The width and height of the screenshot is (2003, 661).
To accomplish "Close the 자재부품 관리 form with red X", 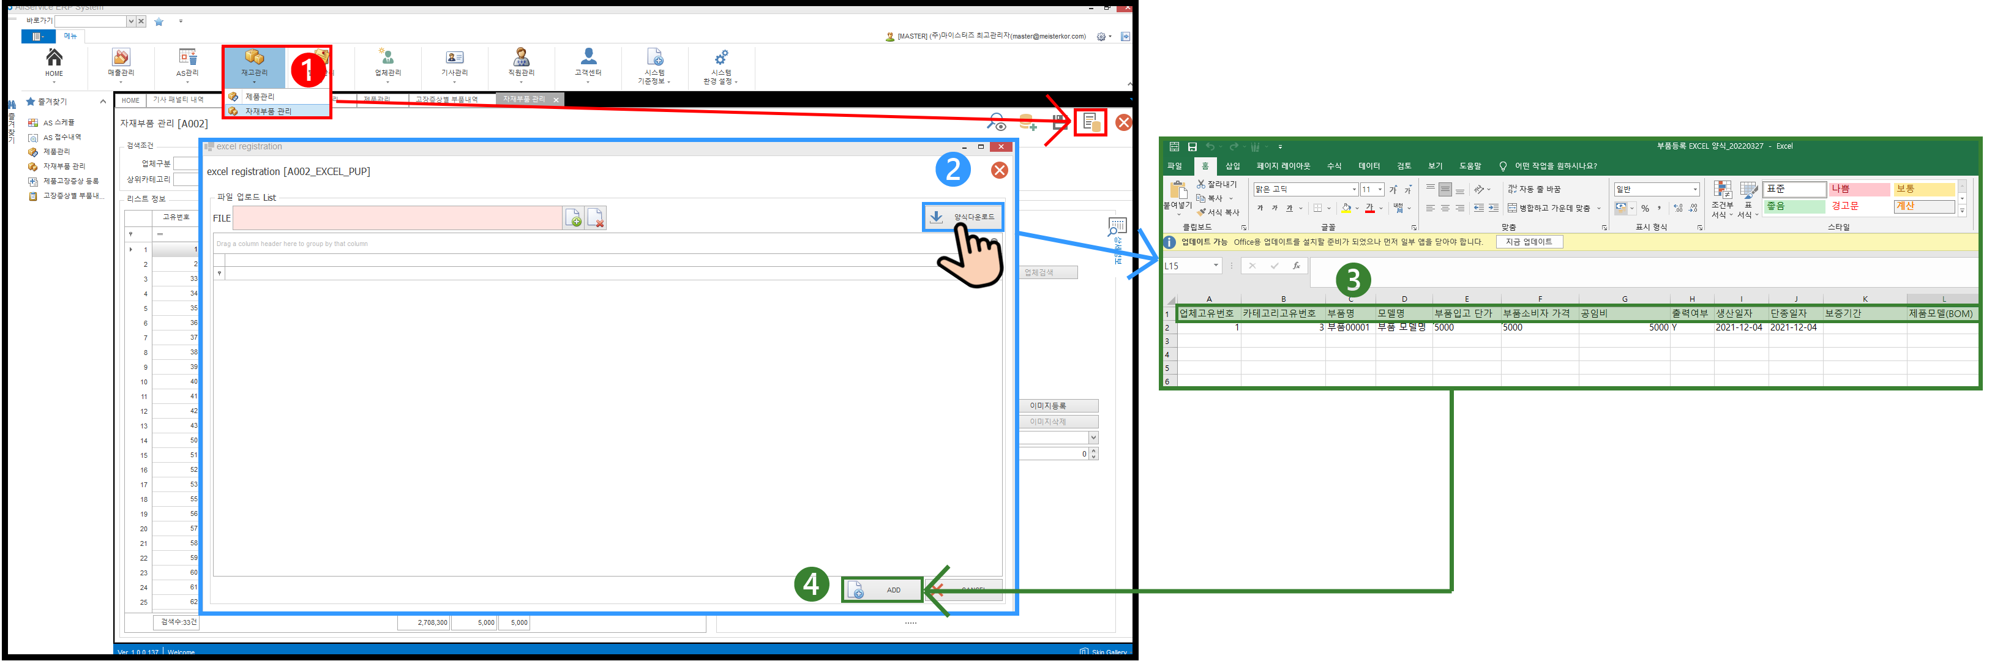I will 1123,122.
